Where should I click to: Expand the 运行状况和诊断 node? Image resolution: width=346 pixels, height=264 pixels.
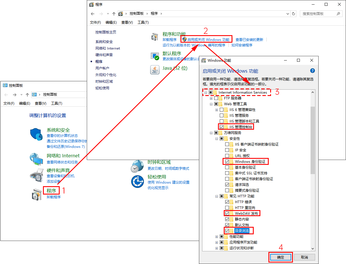tap(217, 248)
